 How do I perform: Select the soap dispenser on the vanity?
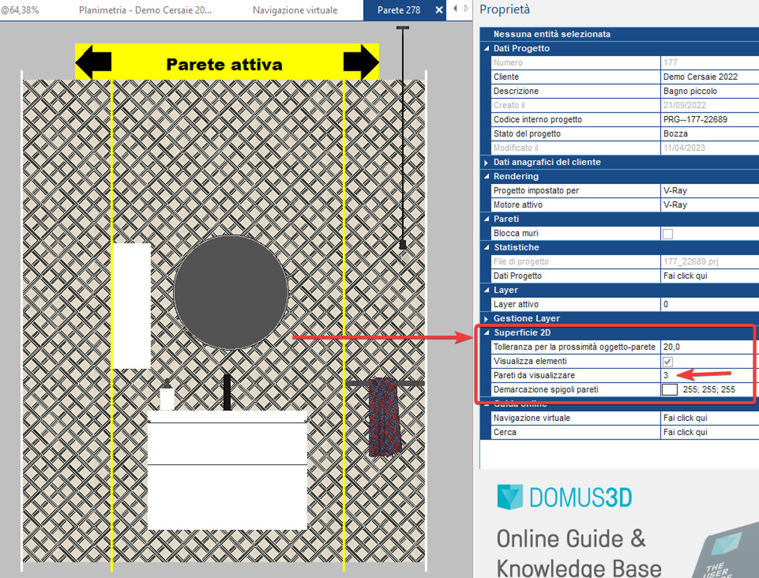point(167,396)
